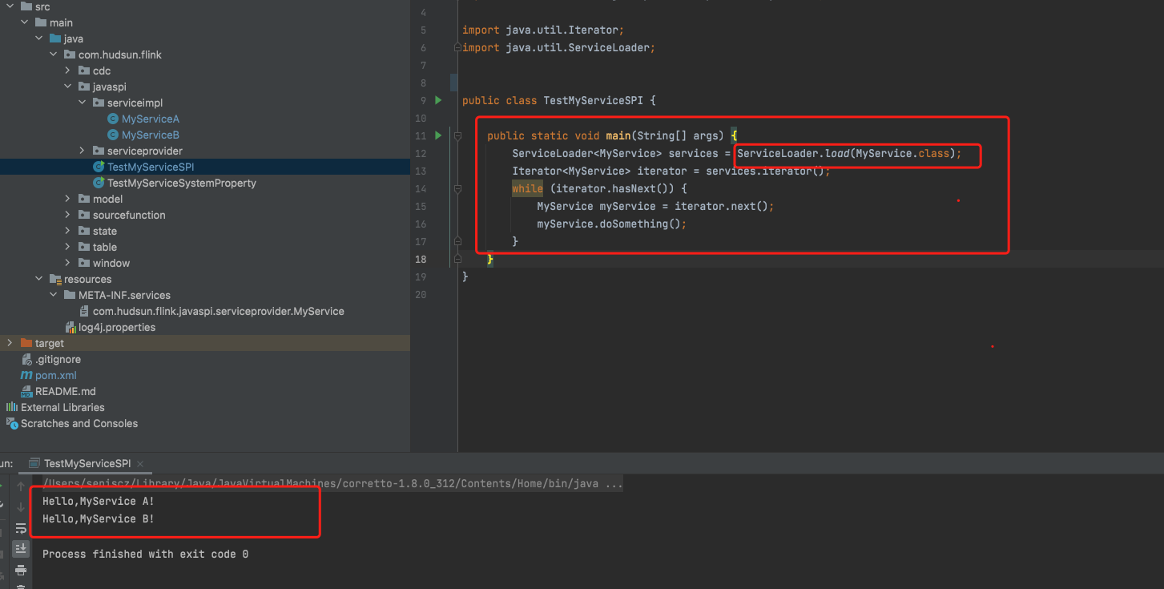This screenshot has width=1164, height=589.
Task: Click the java executable path link in console
Action: click(332, 484)
